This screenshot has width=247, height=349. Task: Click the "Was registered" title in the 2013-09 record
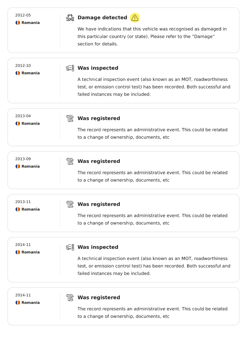[99, 161]
